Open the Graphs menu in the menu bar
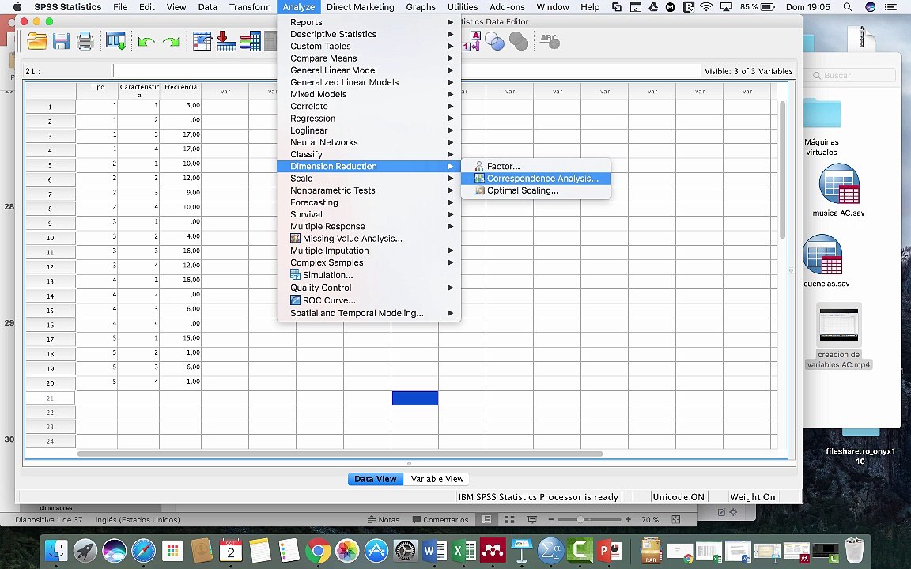 (x=421, y=7)
